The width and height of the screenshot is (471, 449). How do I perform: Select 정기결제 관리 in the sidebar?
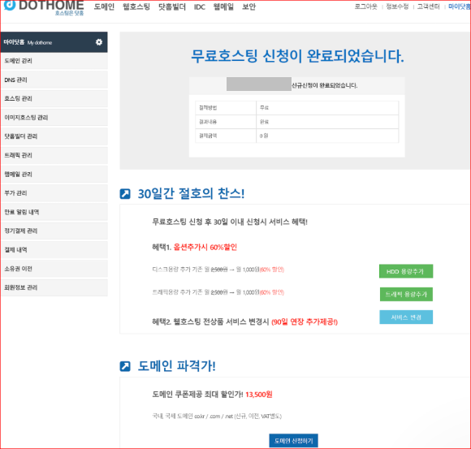pyautogui.click(x=54, y=231)
